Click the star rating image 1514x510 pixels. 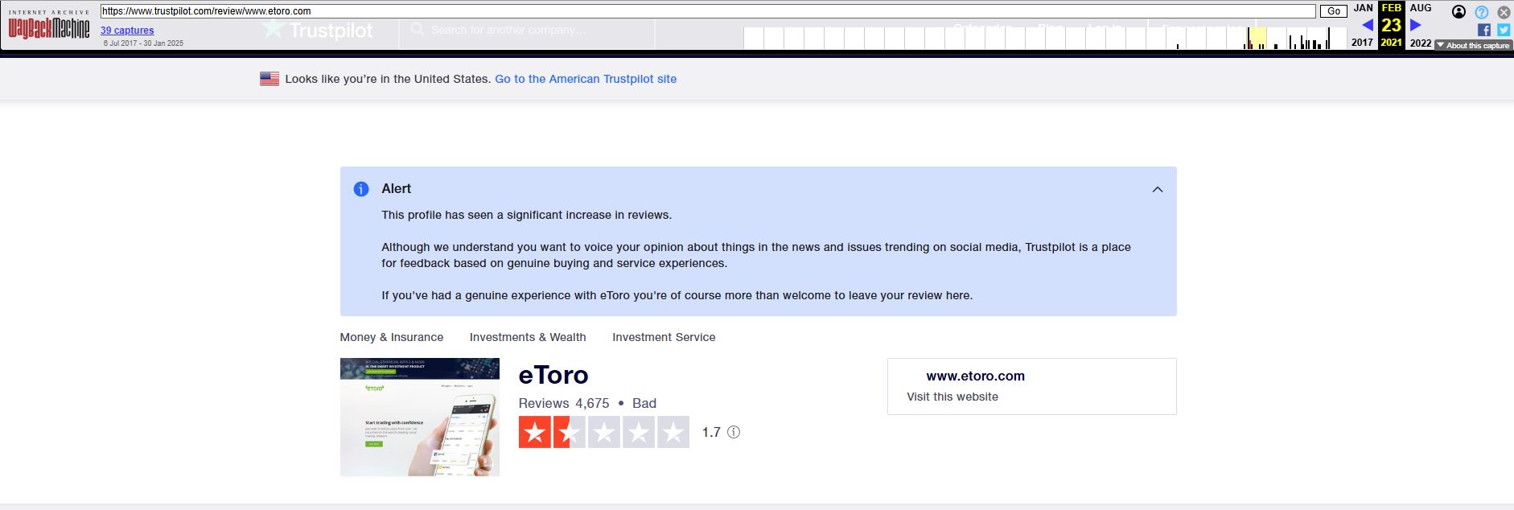[x=604, y=432]
